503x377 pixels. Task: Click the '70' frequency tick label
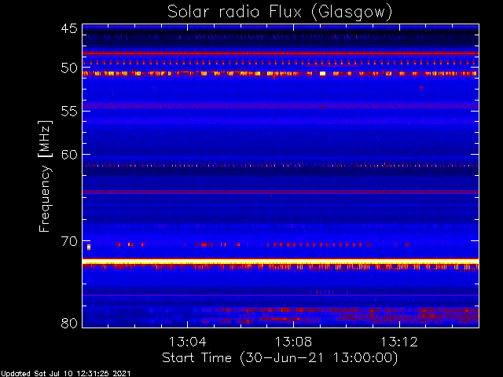[69, 241]
